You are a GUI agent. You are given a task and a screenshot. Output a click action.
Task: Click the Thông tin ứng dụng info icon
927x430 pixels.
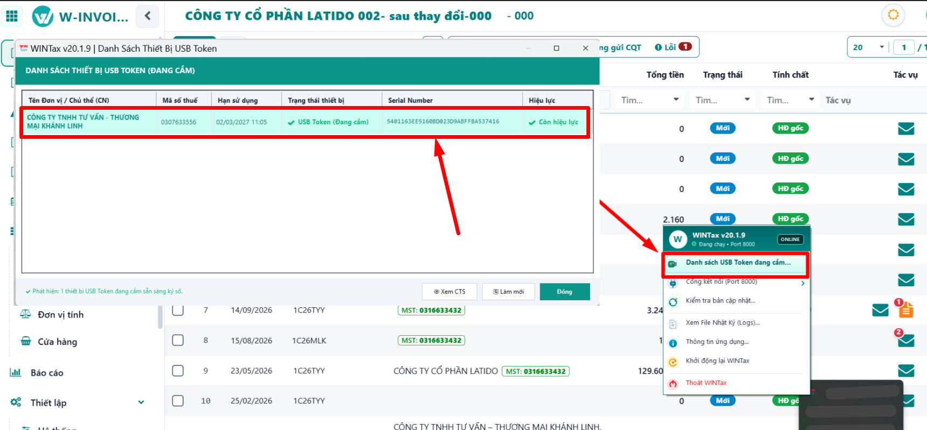pos(673,343)
